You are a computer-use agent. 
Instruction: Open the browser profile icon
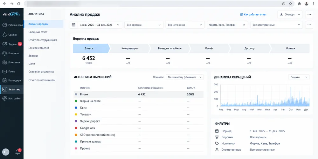tap(307, 3)
